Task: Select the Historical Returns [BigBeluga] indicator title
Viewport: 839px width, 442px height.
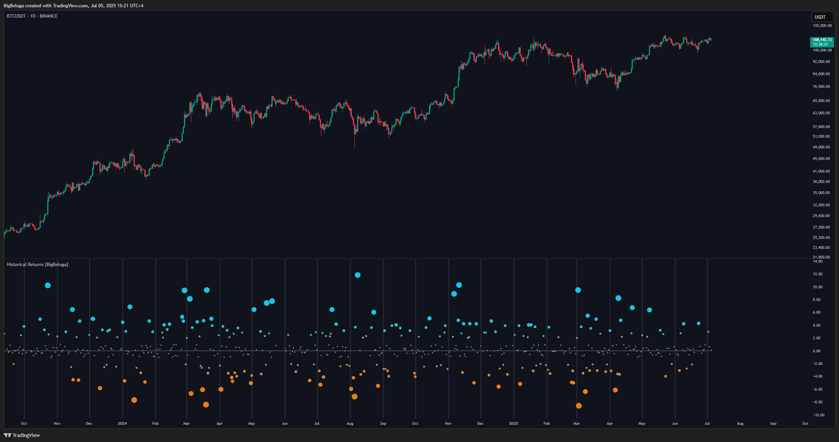Action: point(37,265)
